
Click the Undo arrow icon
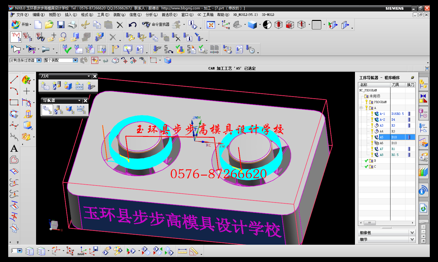pyautogui.click(x=133, y=25)
